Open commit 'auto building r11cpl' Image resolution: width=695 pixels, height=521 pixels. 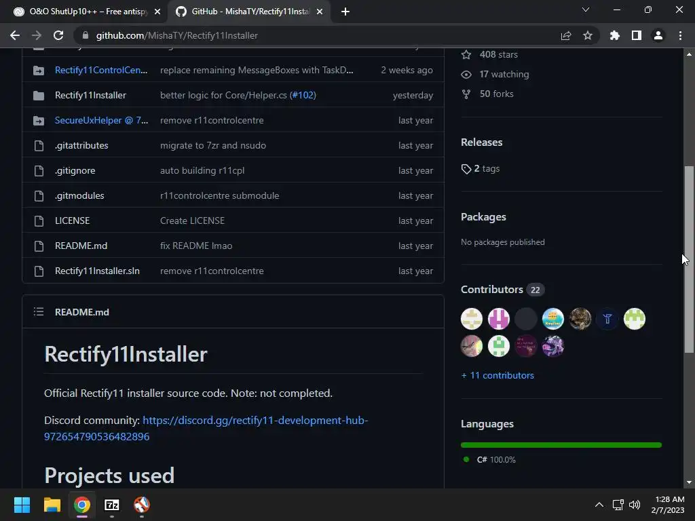click(202, 170)
